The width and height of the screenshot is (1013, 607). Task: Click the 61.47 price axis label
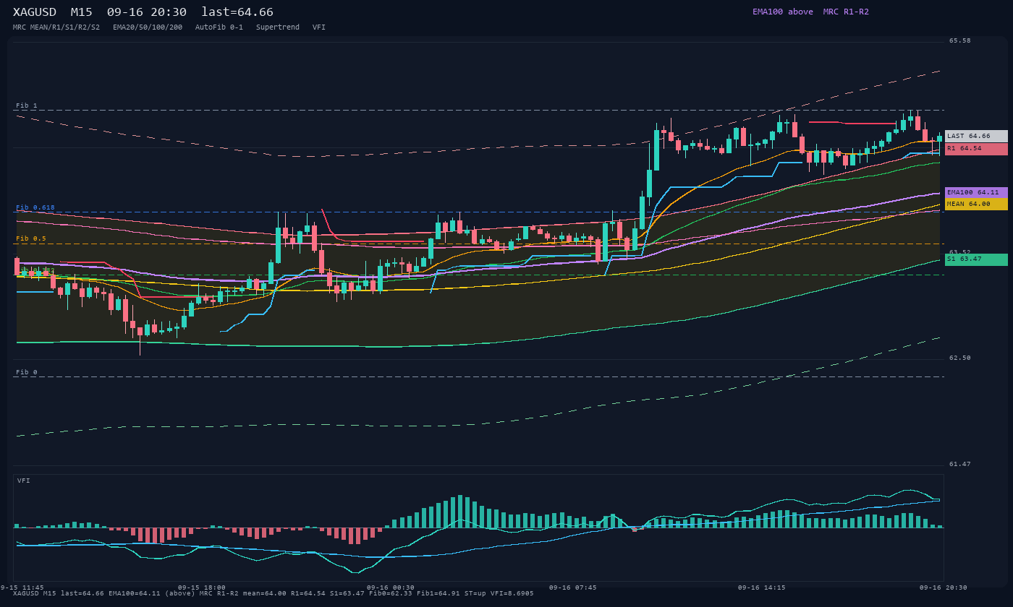click(x=960, y=464)
